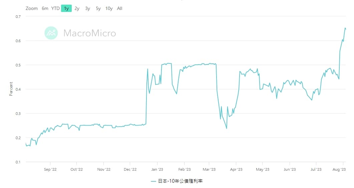Click the MacroMicro logo icon
Screen dimensions: 354x188
coord(51,33)
